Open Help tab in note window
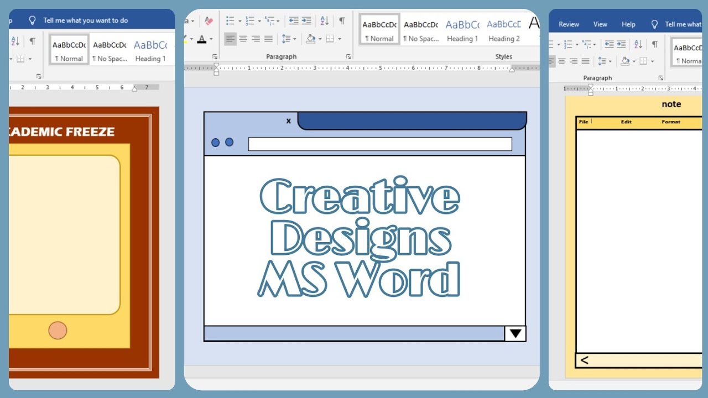The width and height of the screenshot is (708, 398). [x=628, y=24]
